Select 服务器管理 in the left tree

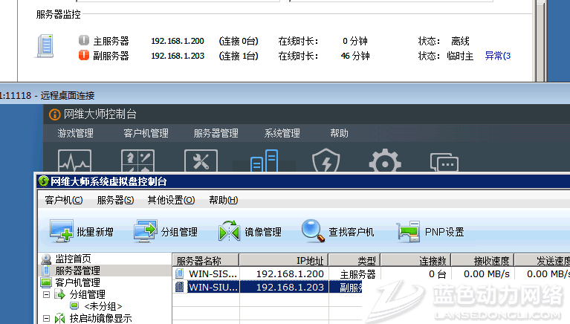[x=77, y=270]
